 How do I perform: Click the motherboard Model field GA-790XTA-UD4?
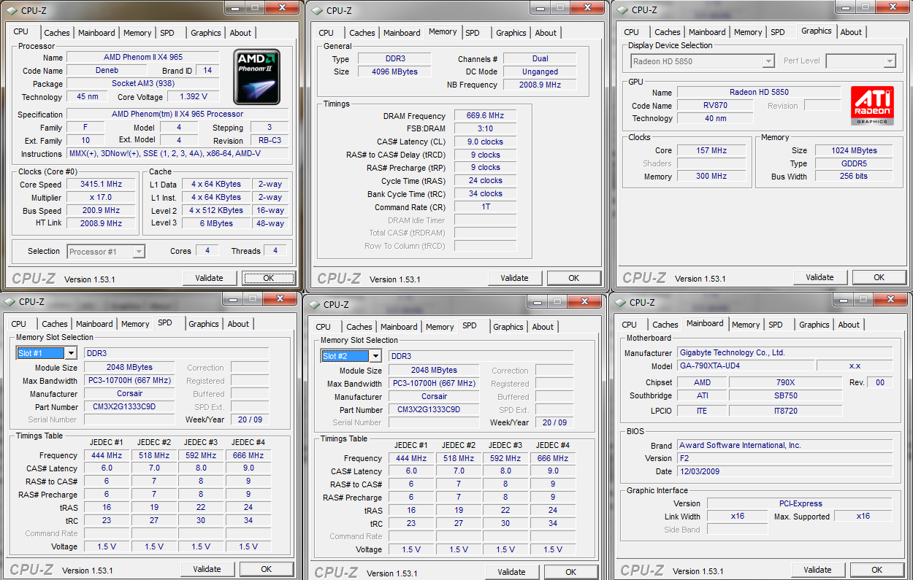coord(746,366)
